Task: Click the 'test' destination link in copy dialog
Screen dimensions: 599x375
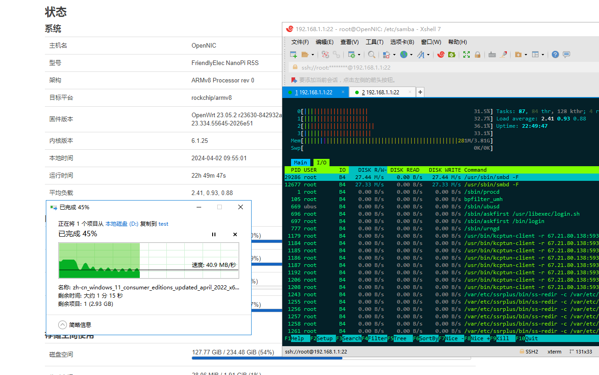Action: click(163, 224)
